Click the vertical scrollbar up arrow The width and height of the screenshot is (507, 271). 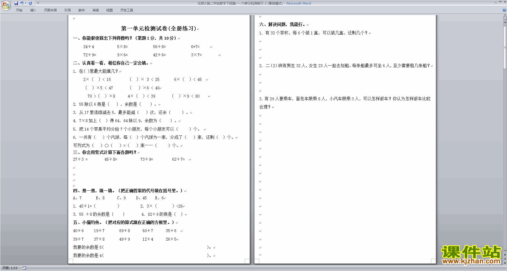(x=505, y=22)
